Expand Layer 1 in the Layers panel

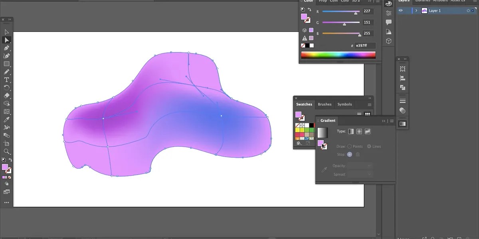(416, 10)
